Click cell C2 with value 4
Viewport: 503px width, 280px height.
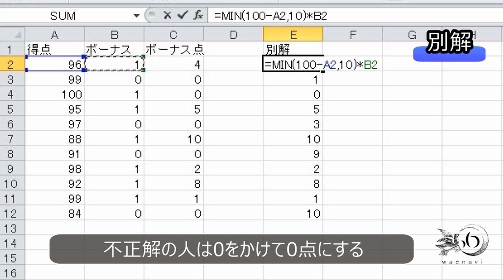173,64
